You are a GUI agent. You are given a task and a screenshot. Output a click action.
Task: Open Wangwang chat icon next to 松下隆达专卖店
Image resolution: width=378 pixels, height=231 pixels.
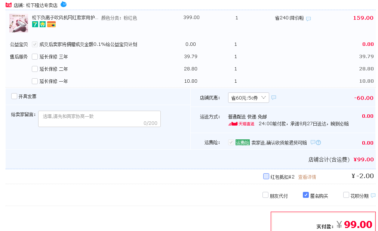64,4
